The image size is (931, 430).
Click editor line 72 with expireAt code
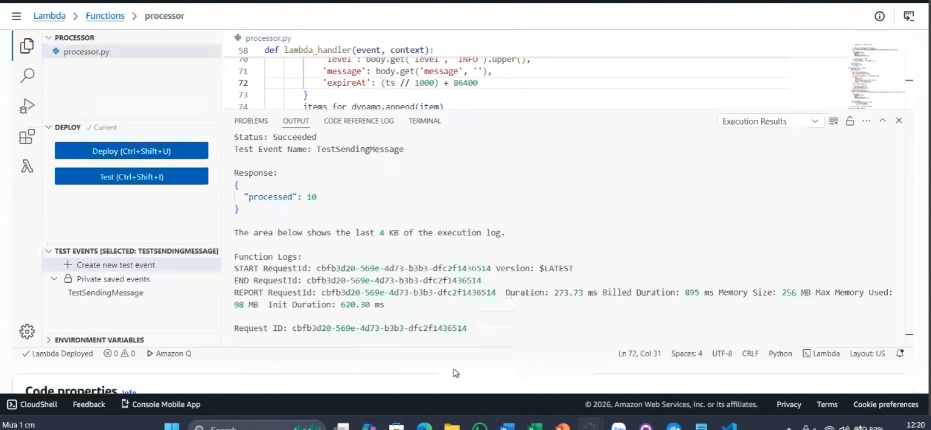(x=400, y=83)
